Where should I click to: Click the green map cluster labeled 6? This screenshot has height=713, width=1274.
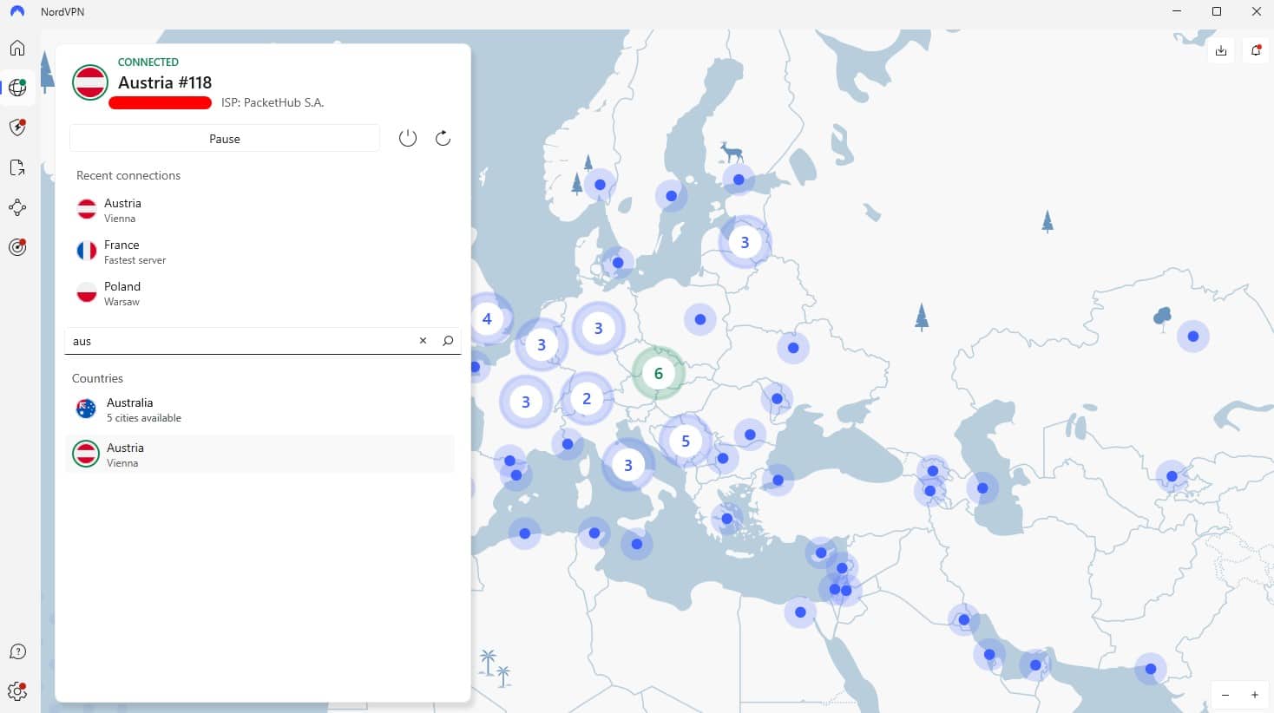click(658, 374)
